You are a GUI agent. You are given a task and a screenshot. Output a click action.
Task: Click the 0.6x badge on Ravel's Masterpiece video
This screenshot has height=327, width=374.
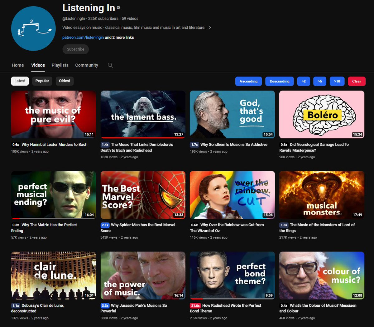(284, 145)
